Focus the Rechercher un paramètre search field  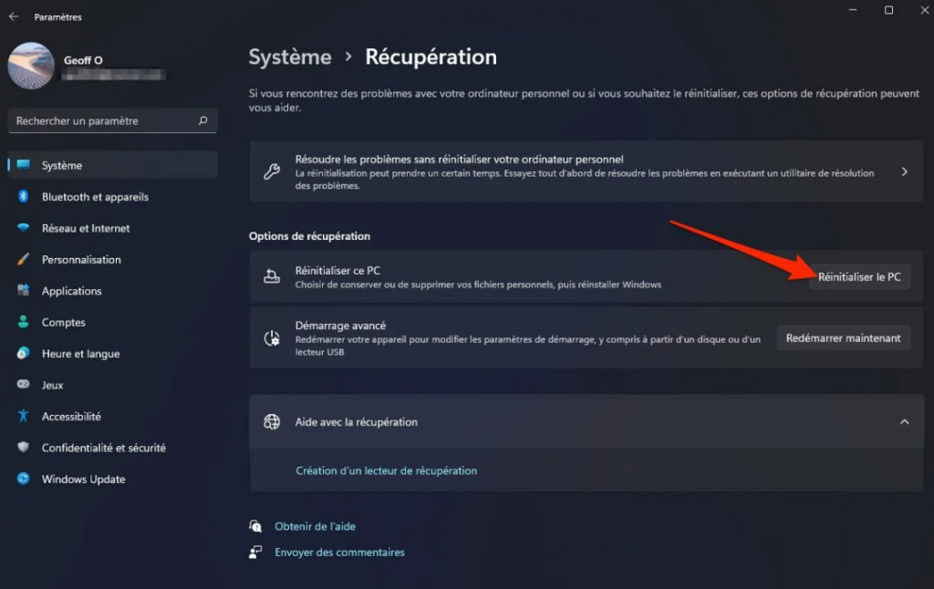click(100, 120)
